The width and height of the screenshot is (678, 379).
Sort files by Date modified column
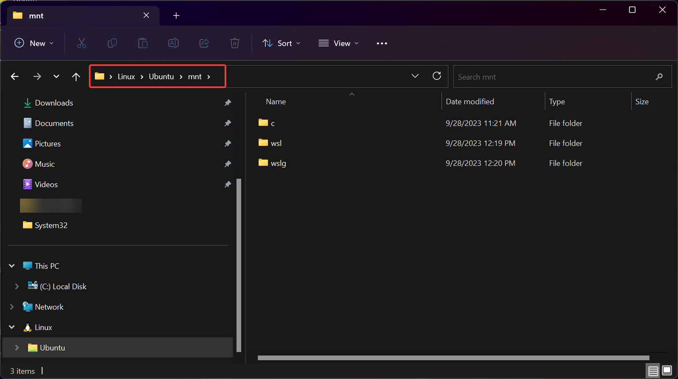click(470, 101)
